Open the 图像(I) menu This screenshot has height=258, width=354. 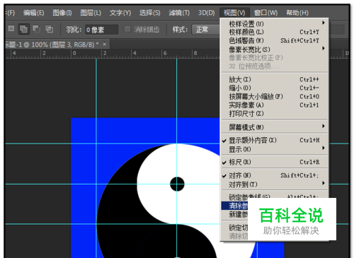[x=62, y=13]
